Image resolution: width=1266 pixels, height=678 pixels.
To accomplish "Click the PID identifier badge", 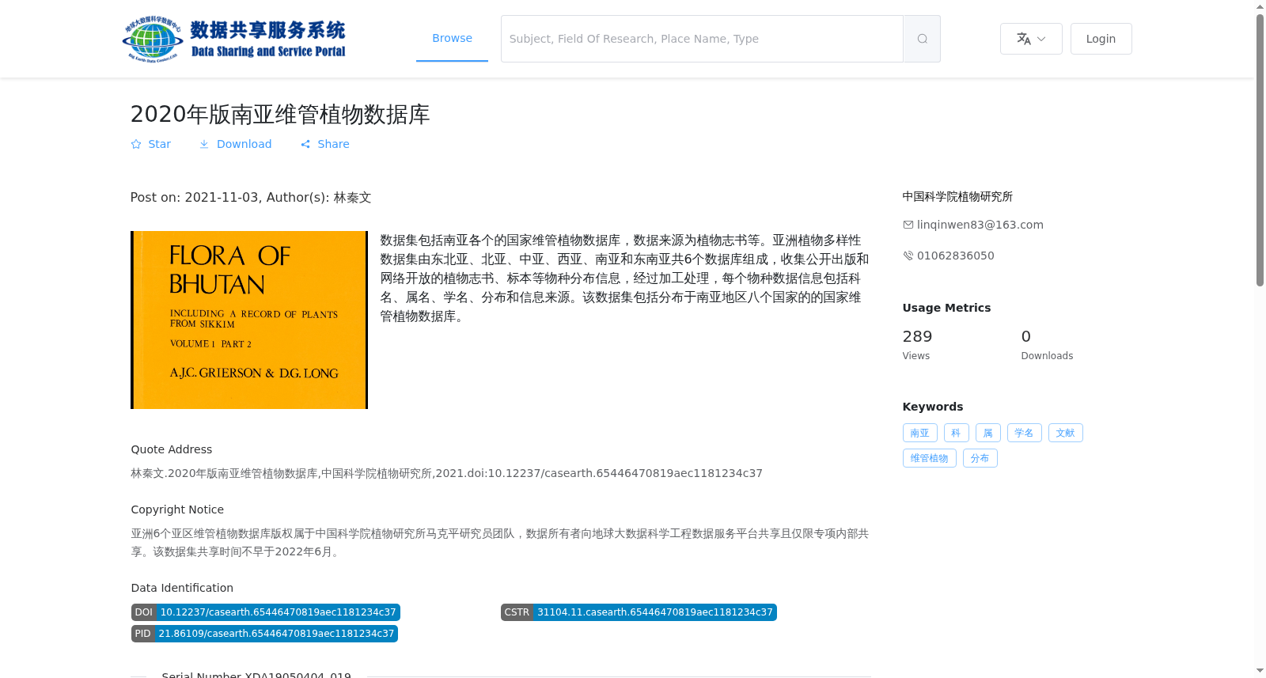I will pyautogui.click(x=264, y=634).
